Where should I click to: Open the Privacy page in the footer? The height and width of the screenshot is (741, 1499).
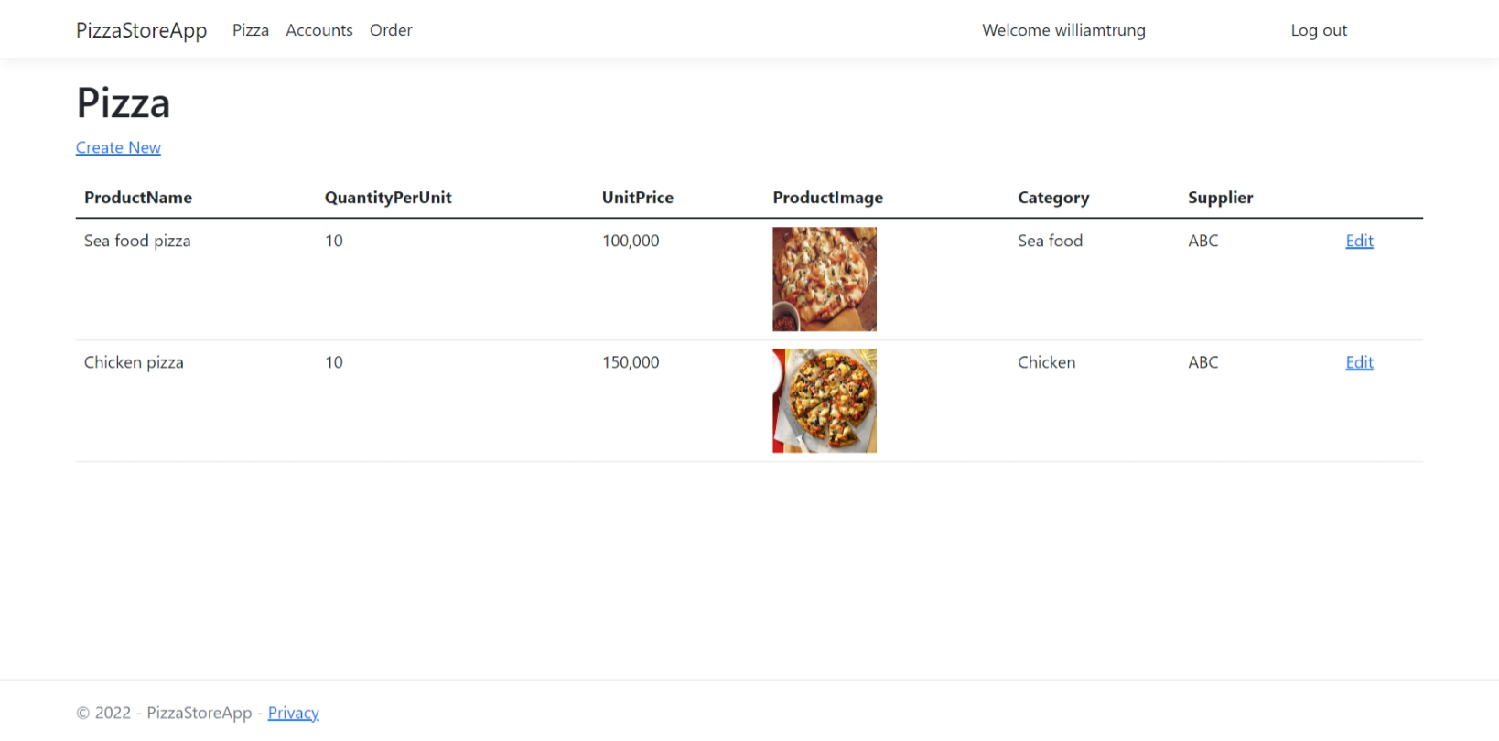[293, 713]
